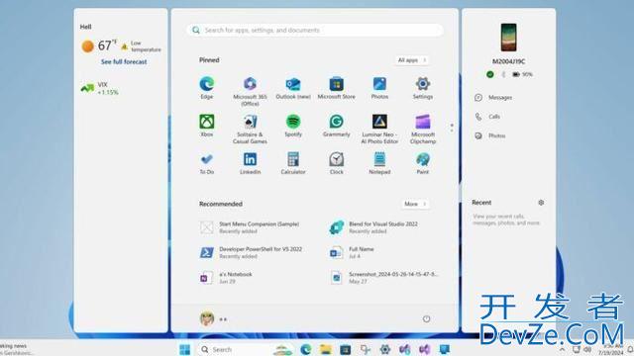Click the phone connected status icon
634x356 pixels.
pos(490,74)
